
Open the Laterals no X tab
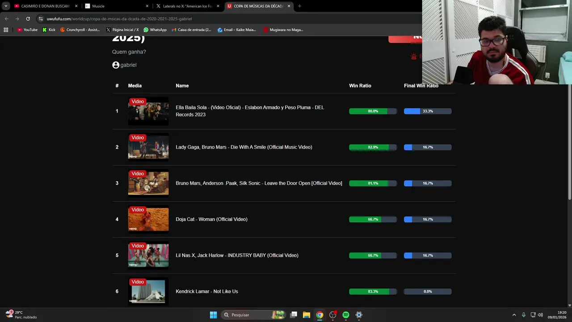(x=188, y=6)
